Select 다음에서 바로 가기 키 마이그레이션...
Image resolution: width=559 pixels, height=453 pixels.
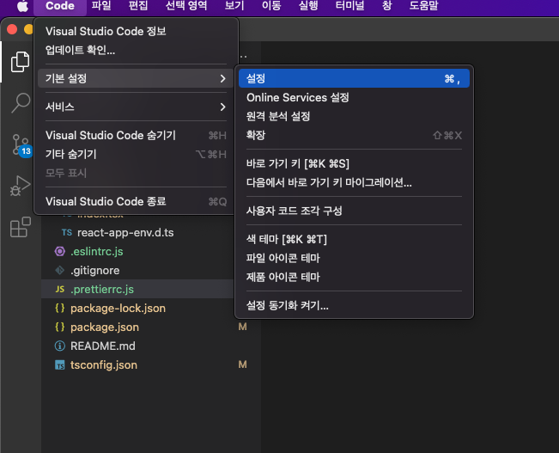pyautogui.click(x=354, y=182)
